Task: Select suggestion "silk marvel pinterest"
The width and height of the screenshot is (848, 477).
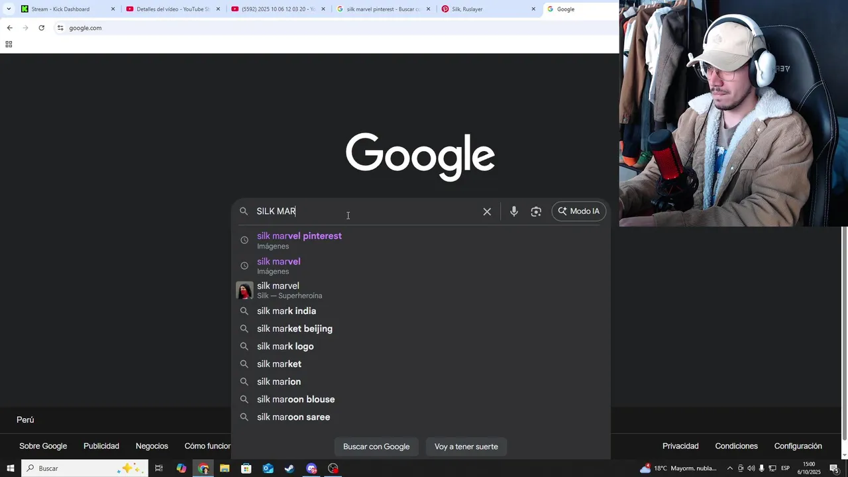Action: pyautogui.click(x=421, y=240)
